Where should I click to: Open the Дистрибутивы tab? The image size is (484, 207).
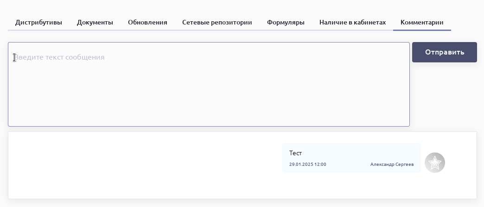point(38,22)
